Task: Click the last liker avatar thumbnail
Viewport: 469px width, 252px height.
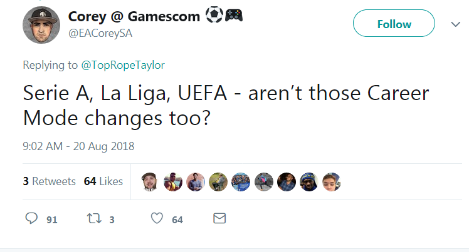Action: (x=331, y=181)
